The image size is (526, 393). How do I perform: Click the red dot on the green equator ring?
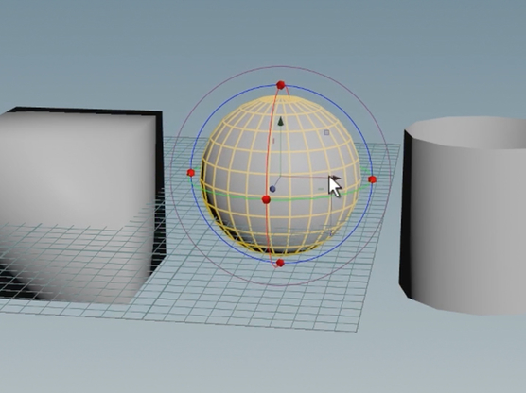[x=266, y=199]
